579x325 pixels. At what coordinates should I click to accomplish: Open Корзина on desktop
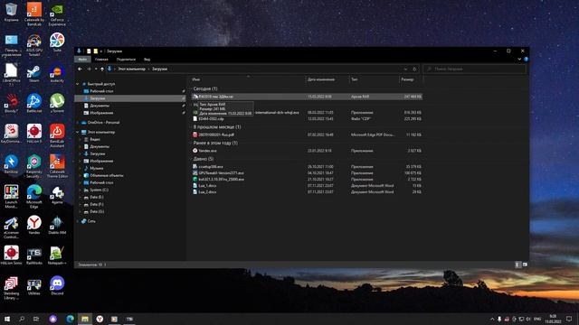[11, 12]
